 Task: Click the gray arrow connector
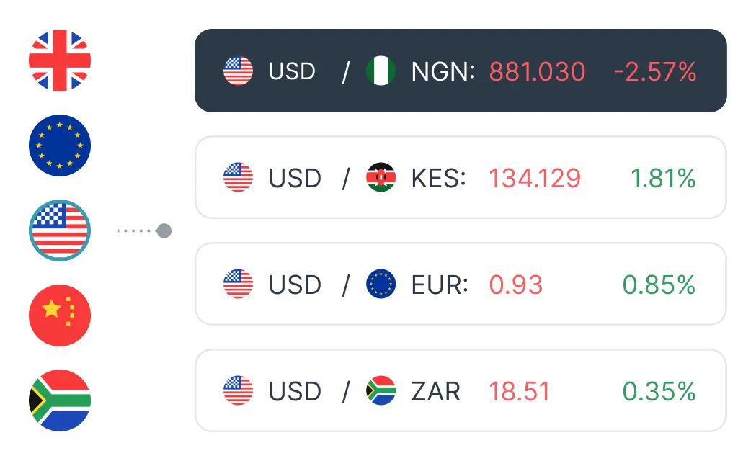point(144,230)
